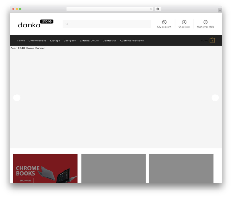Open the Chromebooks menu item
Screen dimensions: 232x197
[37, 41]
